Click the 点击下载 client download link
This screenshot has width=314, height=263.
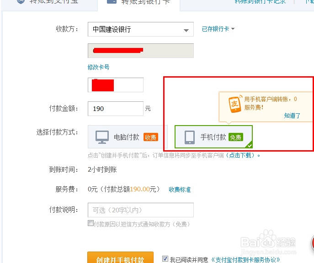240,155
